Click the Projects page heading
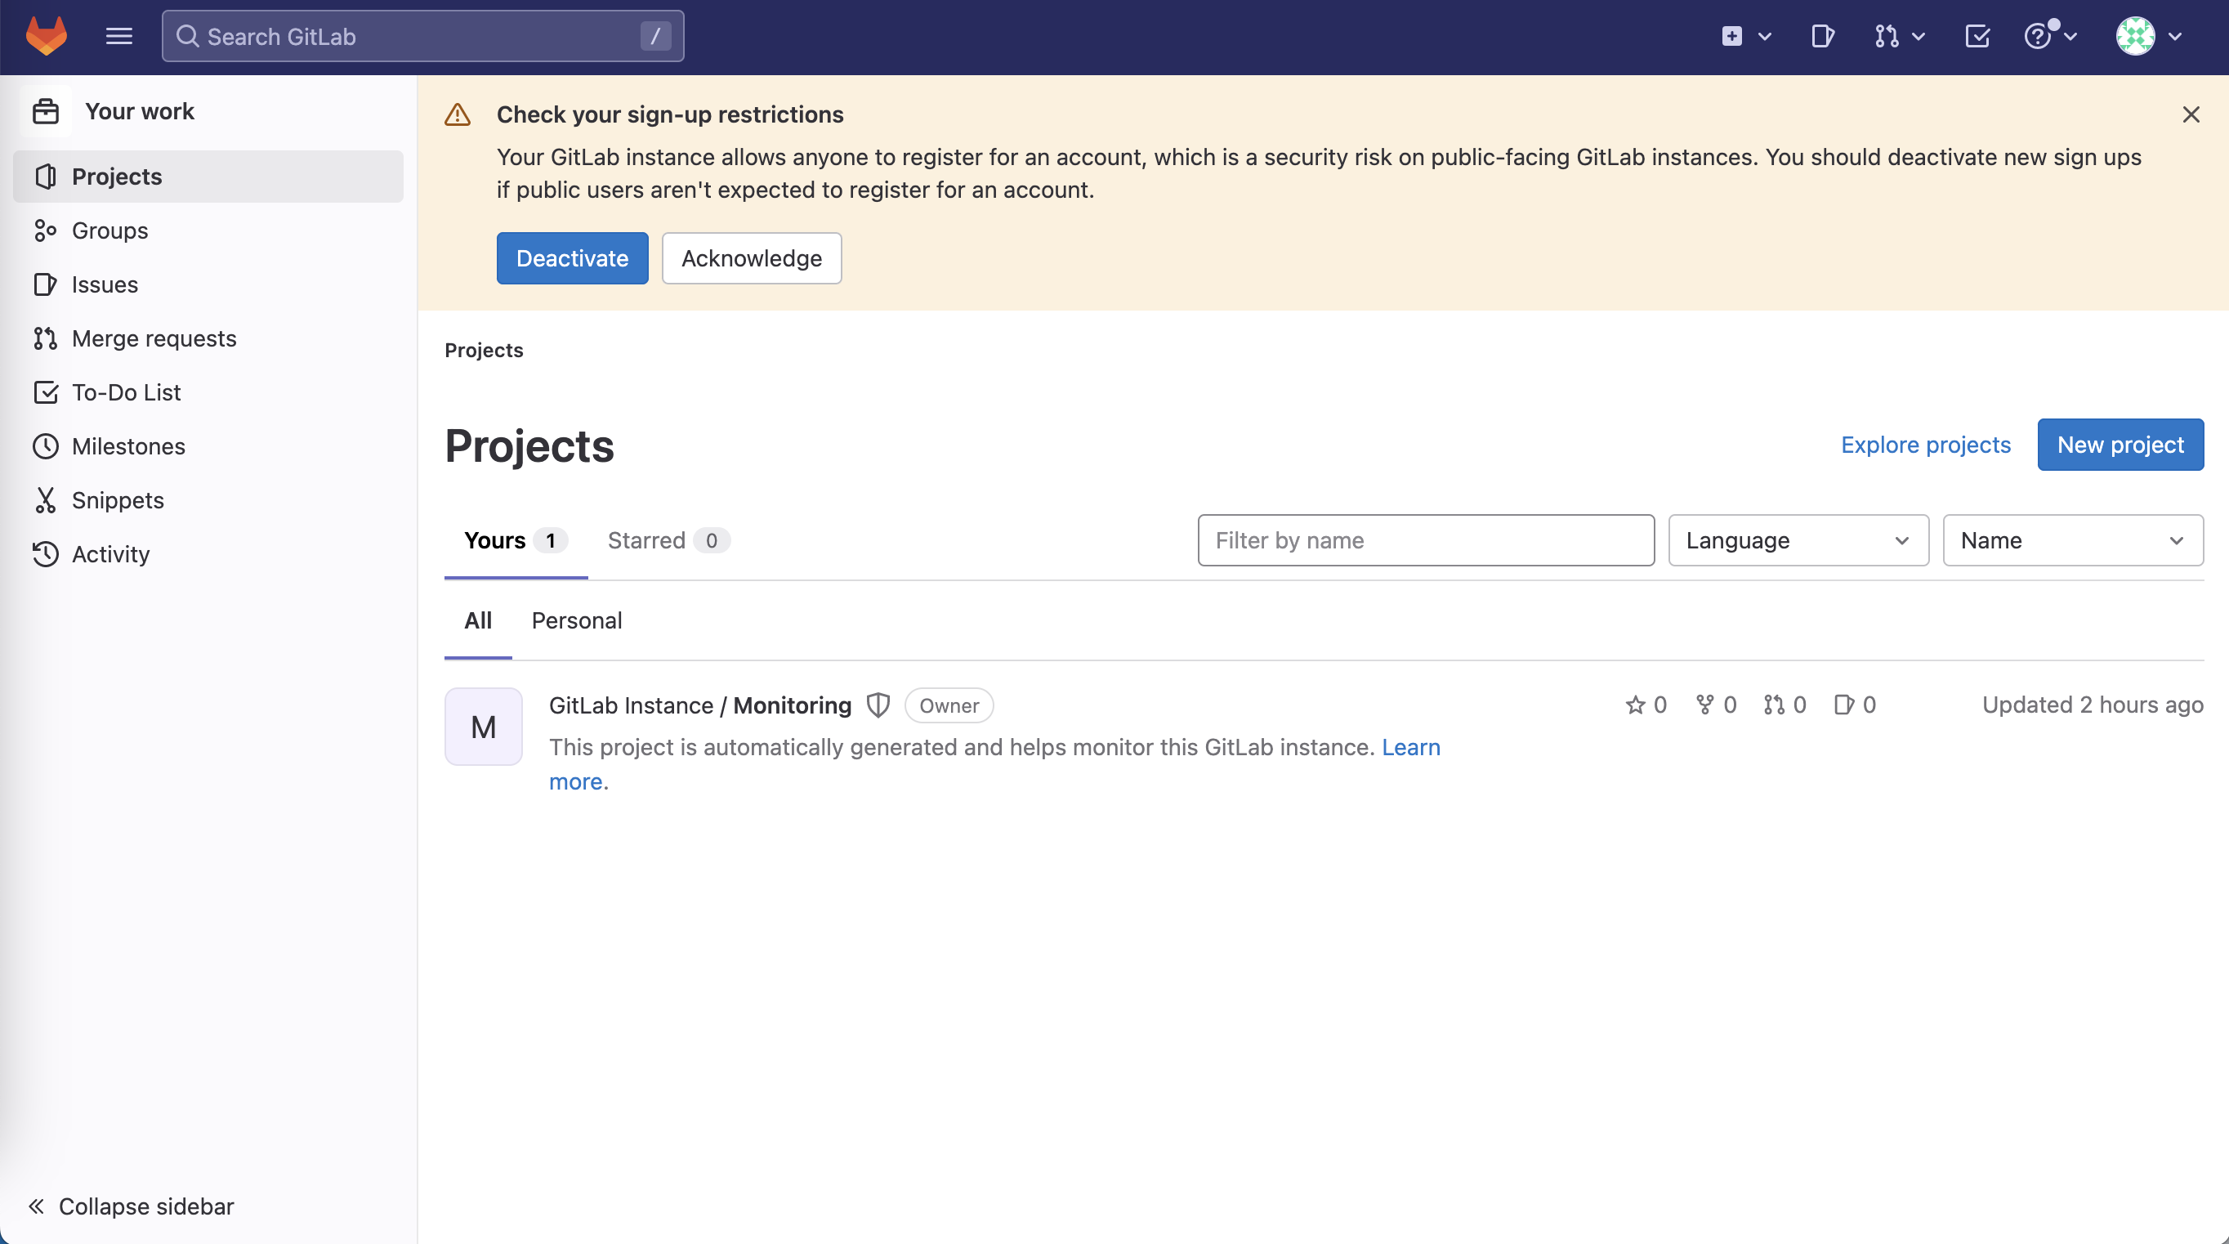This screenshot has height=1244, width=2229. pos(529,445)
